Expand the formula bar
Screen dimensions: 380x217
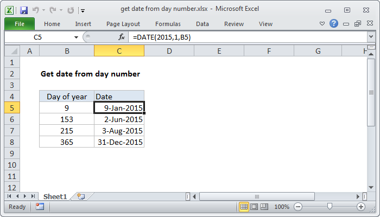tap(371, 37)
